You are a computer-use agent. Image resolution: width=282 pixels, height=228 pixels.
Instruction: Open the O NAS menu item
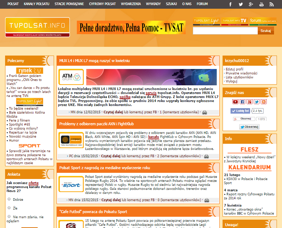tap(187, 4)
